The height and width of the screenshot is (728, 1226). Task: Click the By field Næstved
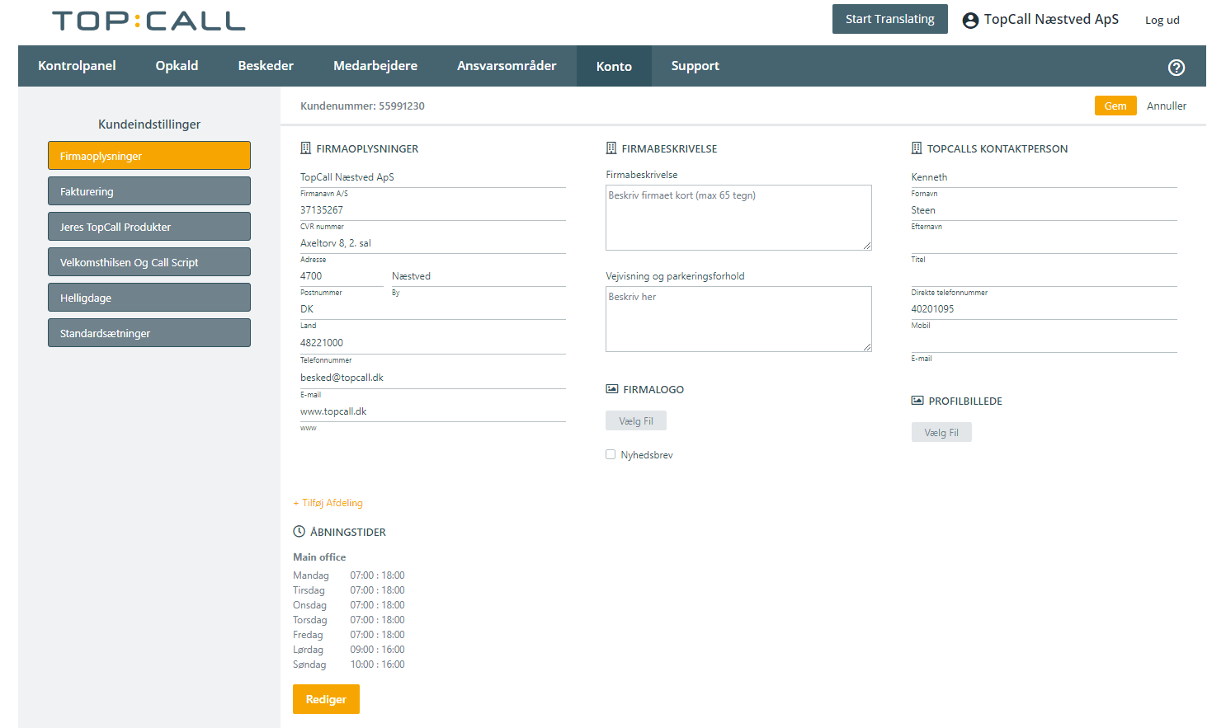coord(479,276)
